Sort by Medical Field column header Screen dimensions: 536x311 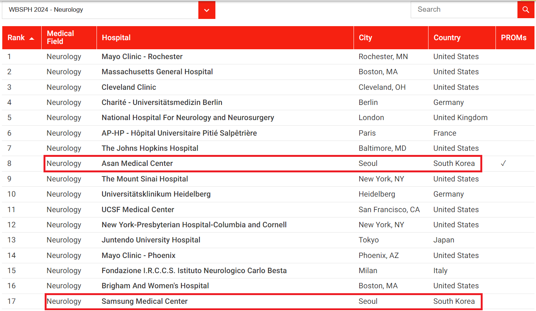tap(69, 38)
